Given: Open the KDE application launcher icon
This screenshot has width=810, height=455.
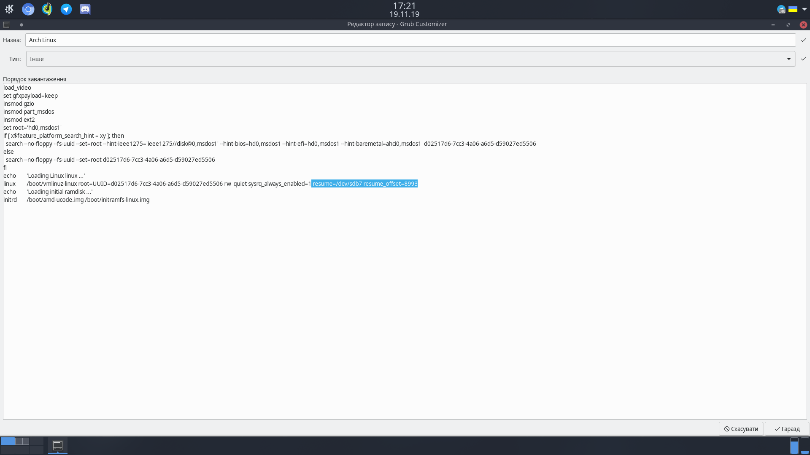Looking at the screenshot, I should click(9, 9).
